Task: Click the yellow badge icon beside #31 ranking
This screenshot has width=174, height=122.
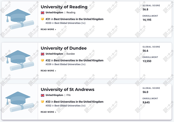Action: click(42, 19)
